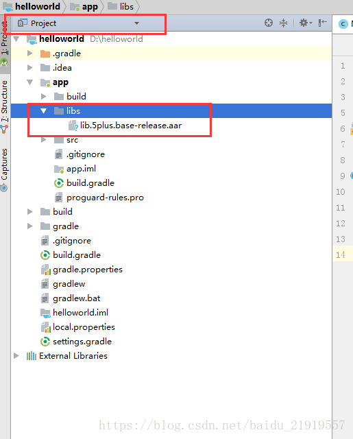Select app.iml file name

(81, 169)
